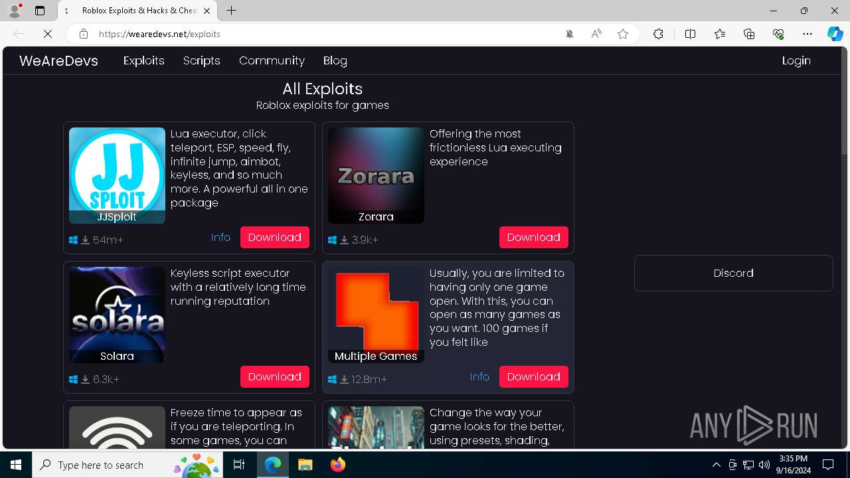The width and height of the screenshot is (850, 478).
Task: Download JJSploit
Action: (x=275, y=237)
